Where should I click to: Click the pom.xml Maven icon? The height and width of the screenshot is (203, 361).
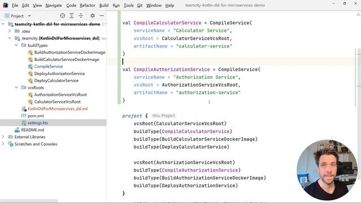(x=24, y=116)
